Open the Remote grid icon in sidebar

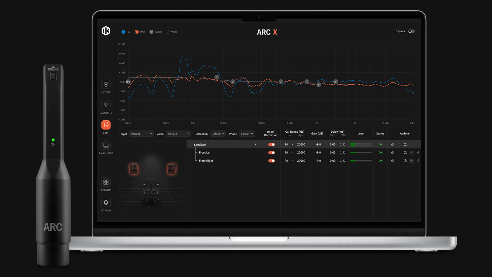tap(106, 182)
